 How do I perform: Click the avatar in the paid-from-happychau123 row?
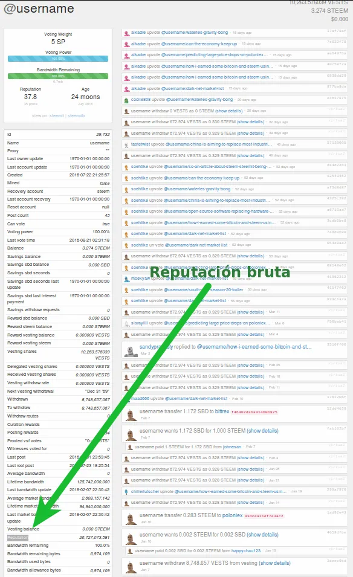point(130,551)
